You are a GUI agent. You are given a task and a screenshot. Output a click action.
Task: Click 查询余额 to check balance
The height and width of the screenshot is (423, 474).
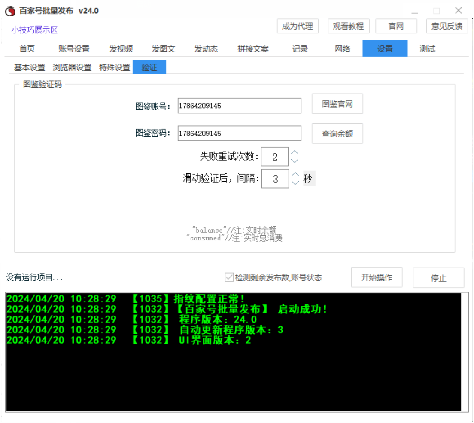[337, 133]
